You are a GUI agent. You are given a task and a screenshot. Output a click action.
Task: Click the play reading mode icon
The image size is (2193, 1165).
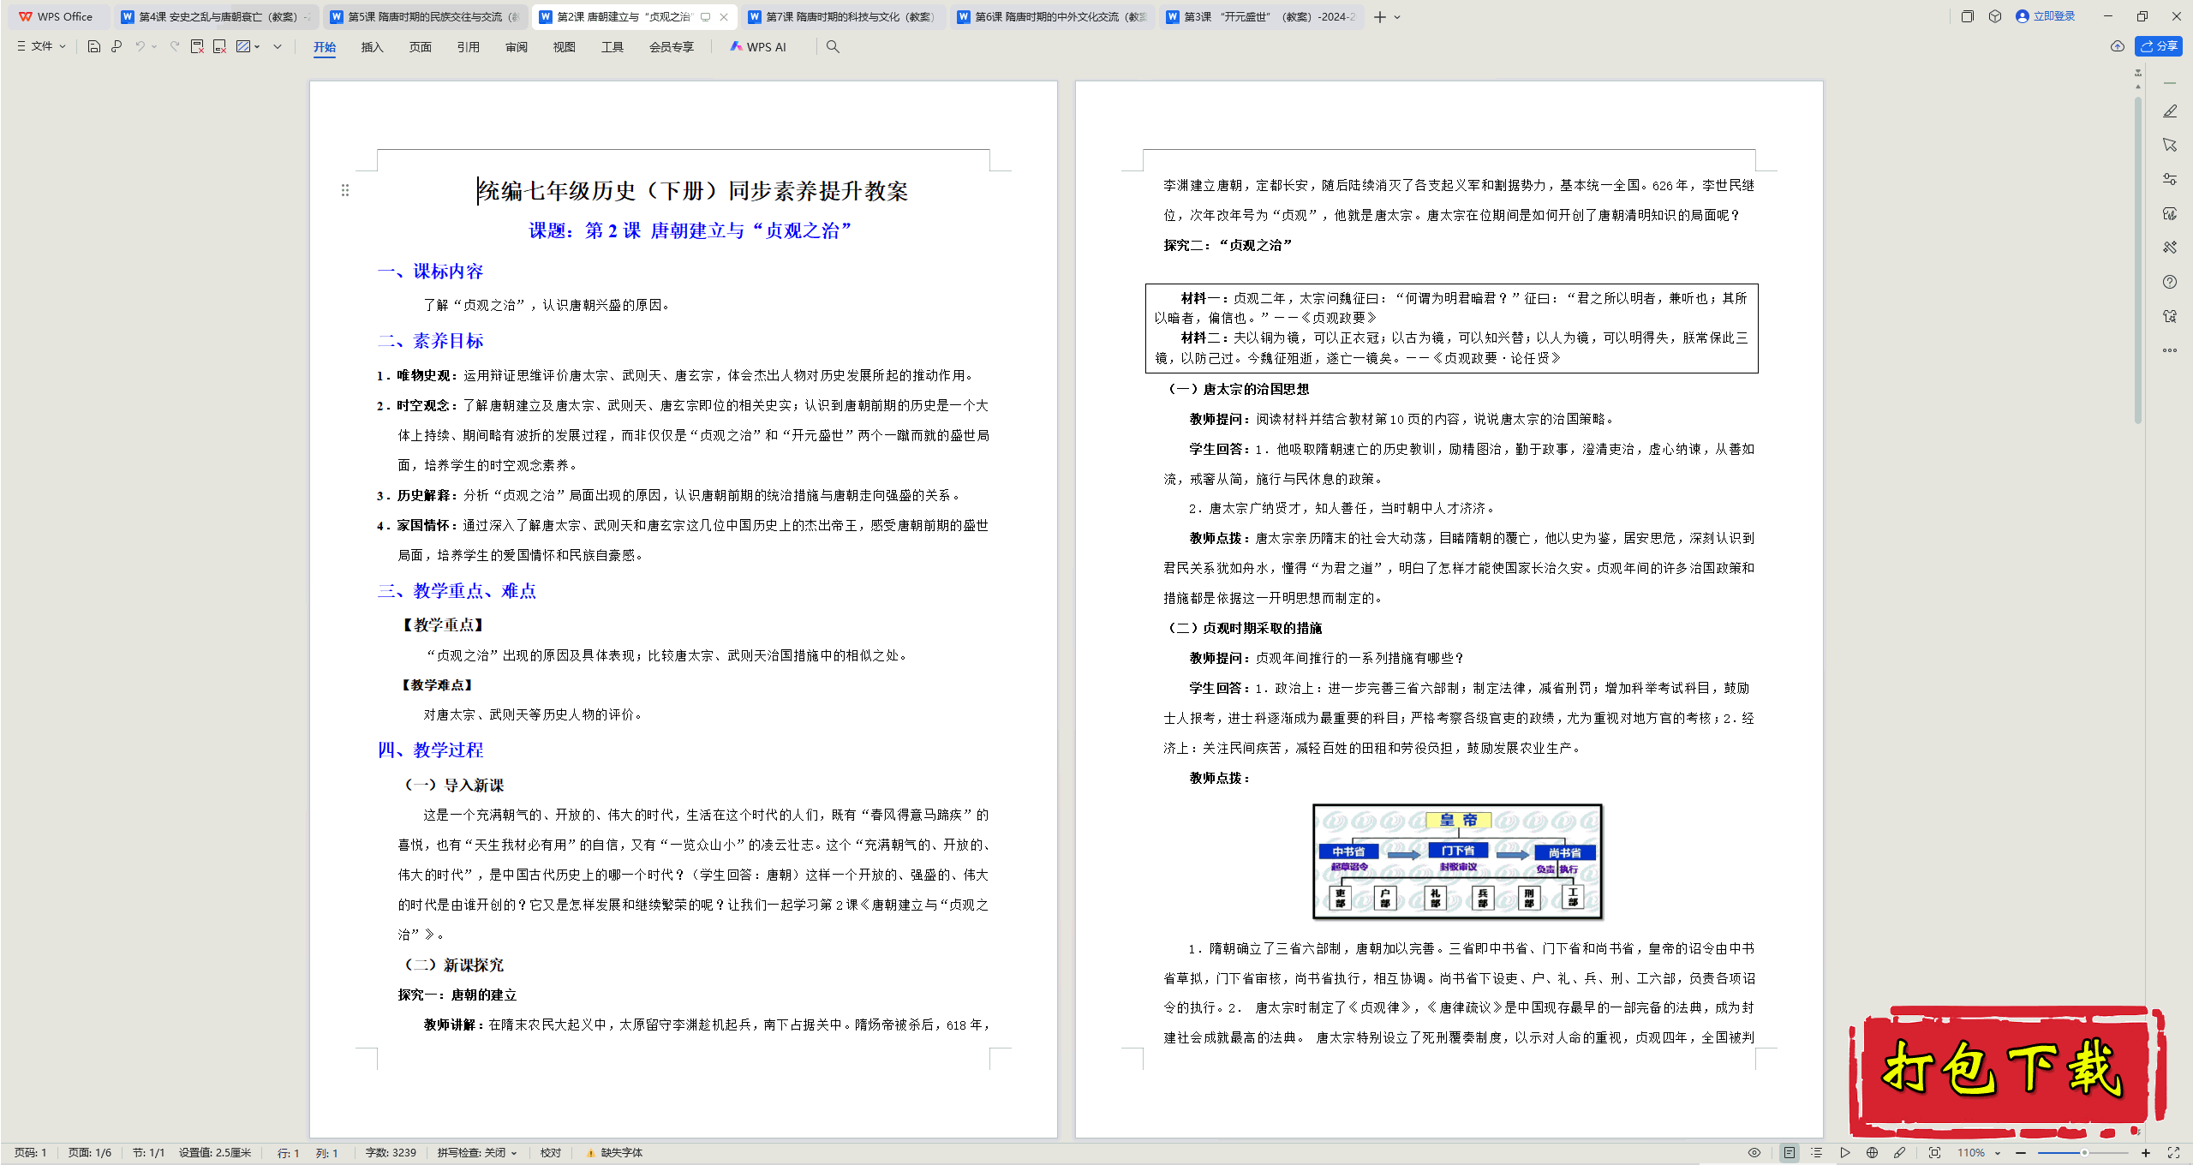(x=1845, y=1153)
